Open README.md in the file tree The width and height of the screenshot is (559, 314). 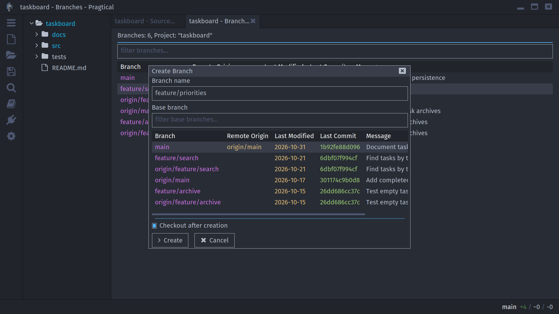coord(69,68)
